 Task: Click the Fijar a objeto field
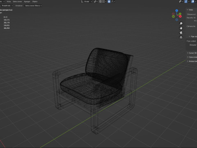click(x=191, y=41)
